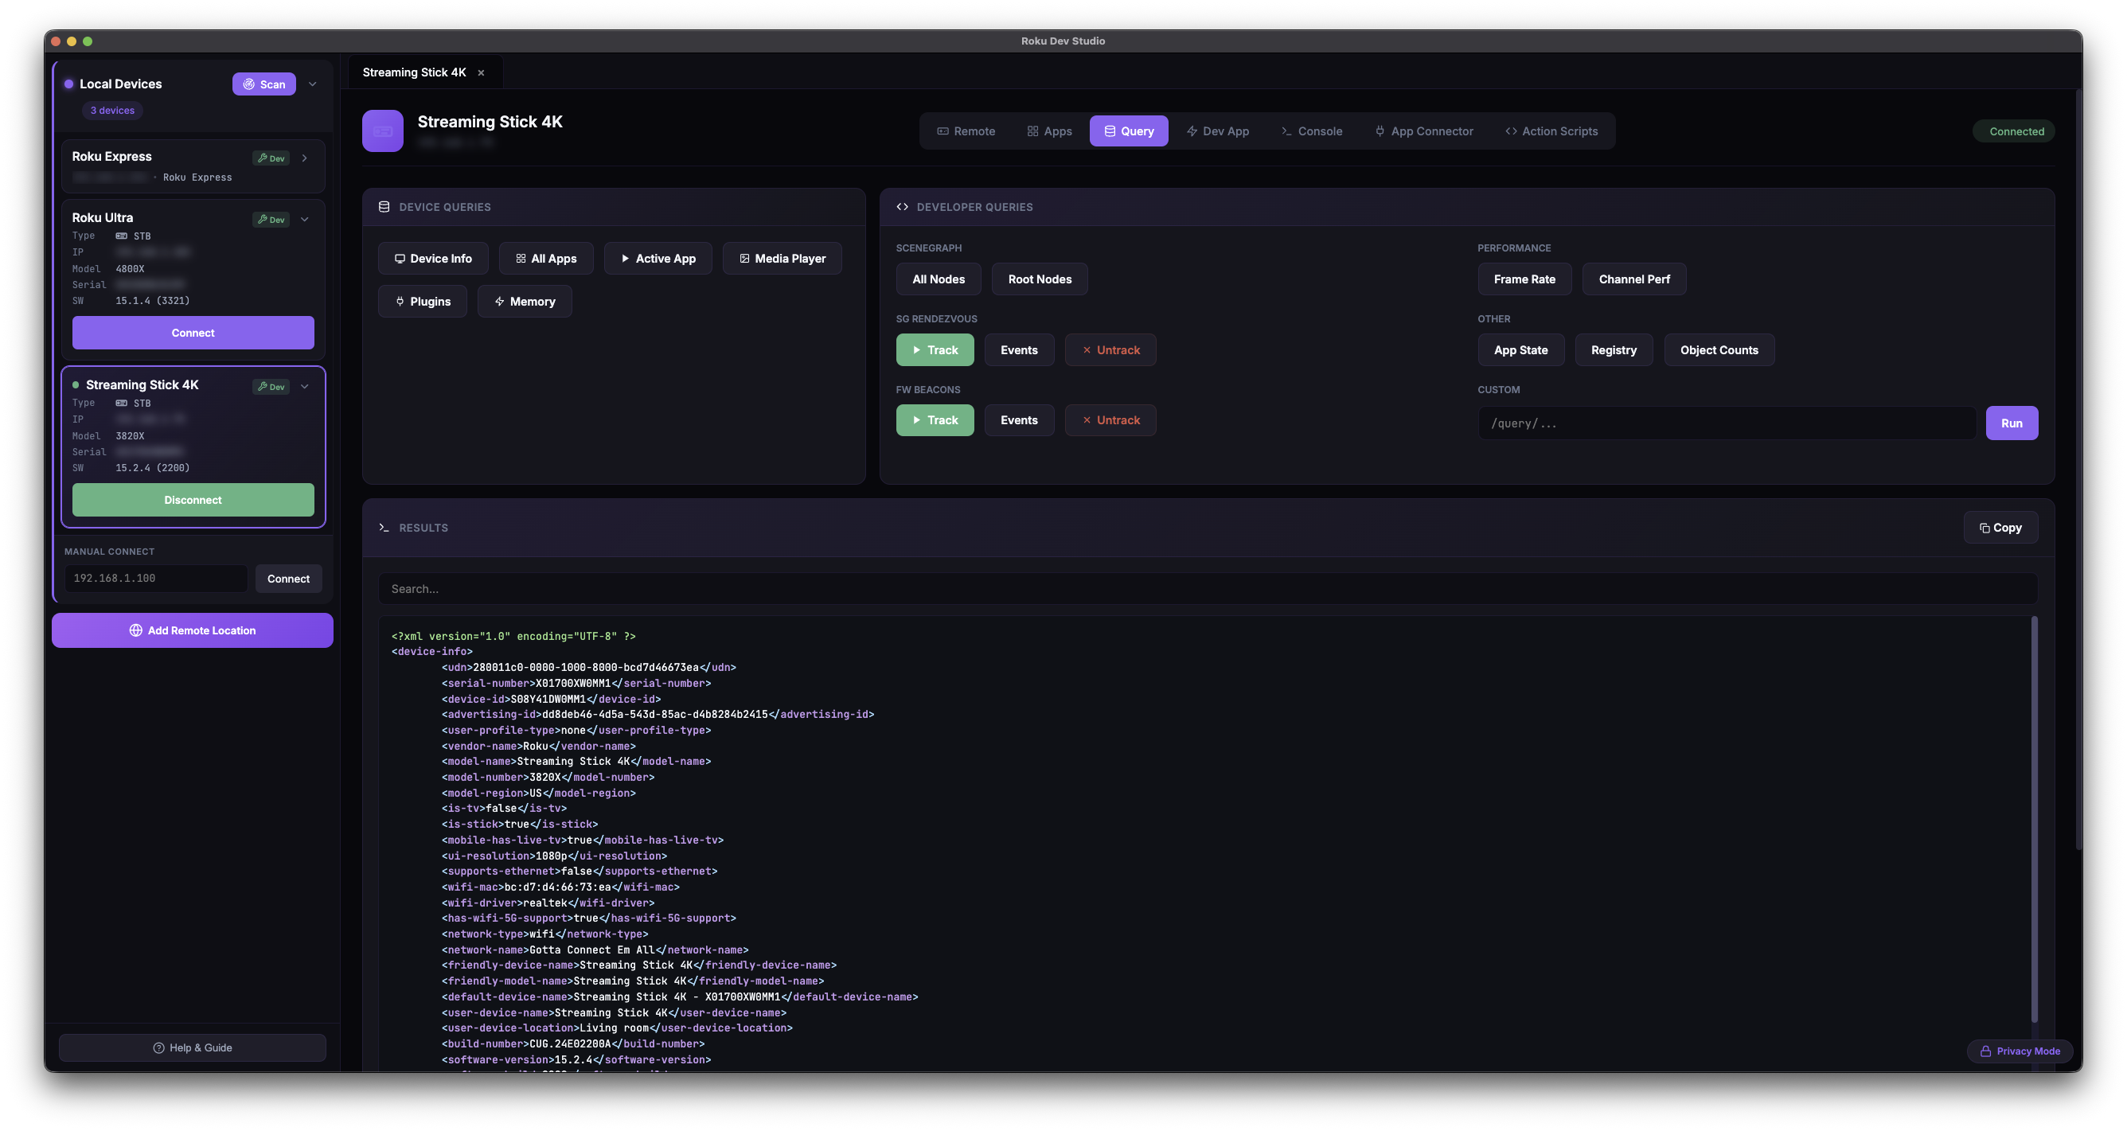Click the Manual Connect button
This screenshot has height=1131, width=2127.
click(288, 578)
